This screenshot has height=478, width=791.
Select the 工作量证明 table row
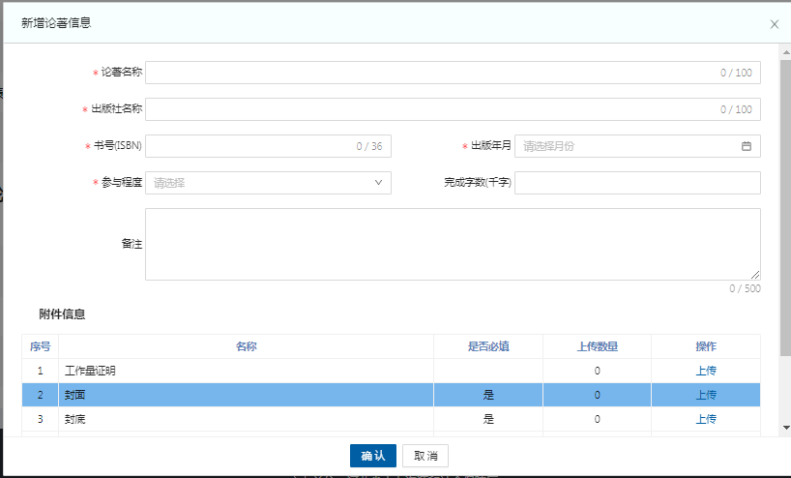click(x=246, y=371)
